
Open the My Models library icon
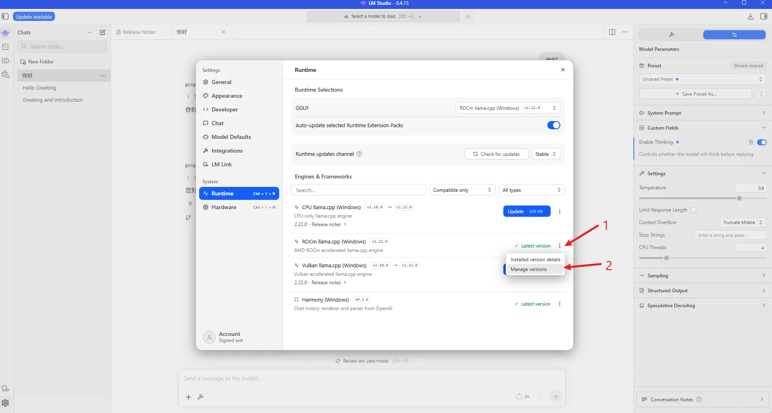click(x=5, y=61)
